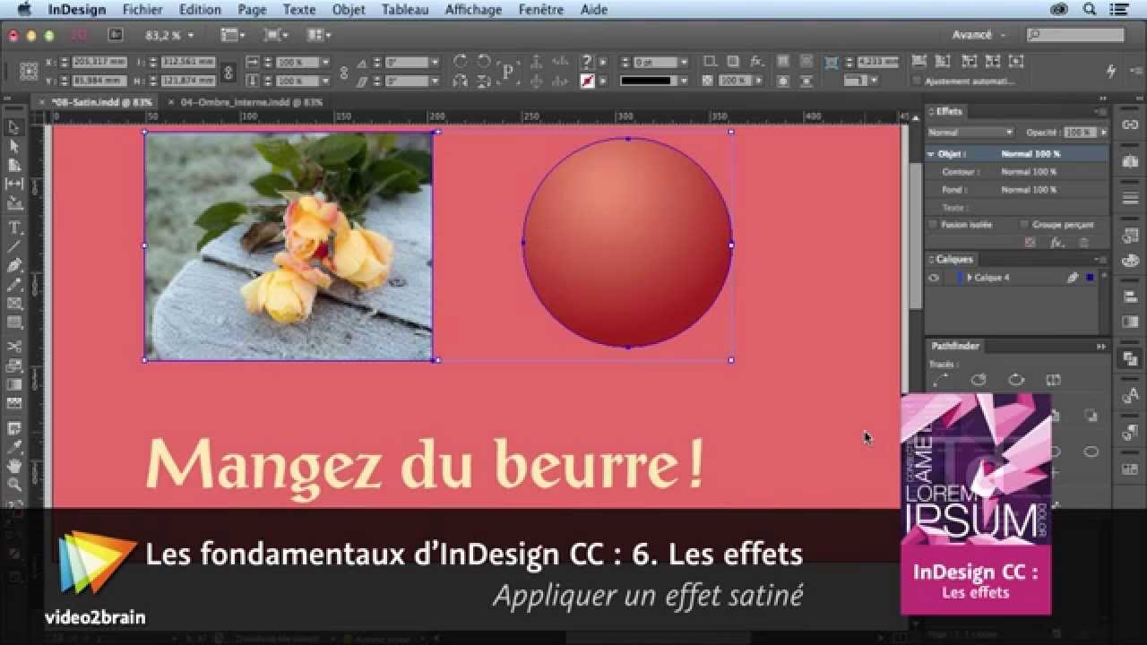
Task: Open the Links panel icon in dock
Action: tap(1130, 125)
